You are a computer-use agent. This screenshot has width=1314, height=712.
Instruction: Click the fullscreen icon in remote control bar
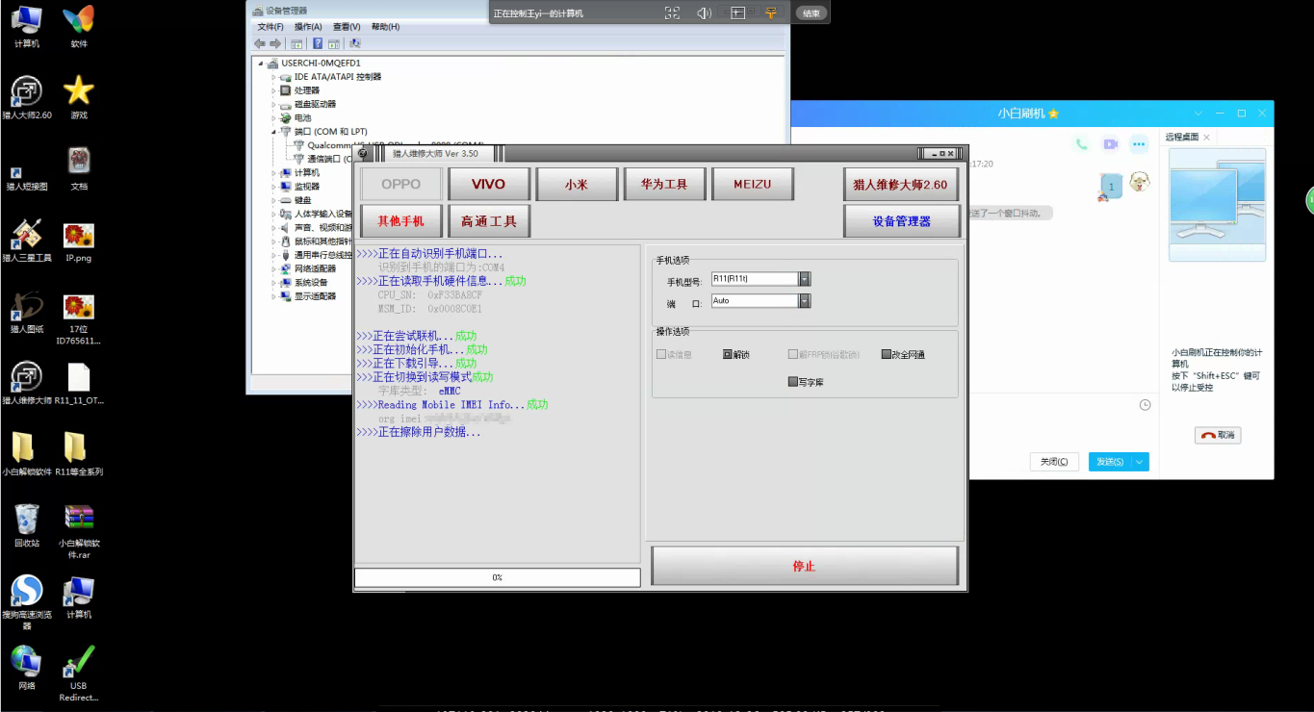(672, 13)
